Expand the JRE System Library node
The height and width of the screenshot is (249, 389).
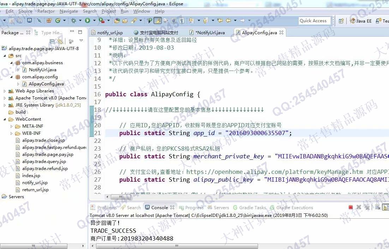tap(5, 105)
